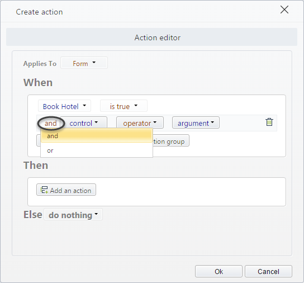Click the partially hidden condition group button
This screenshot has height=283, width=304.
[171, 140]
